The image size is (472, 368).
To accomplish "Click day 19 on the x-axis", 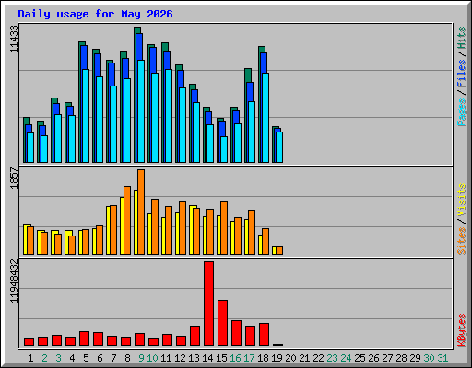I will click(x=277, y=358).
